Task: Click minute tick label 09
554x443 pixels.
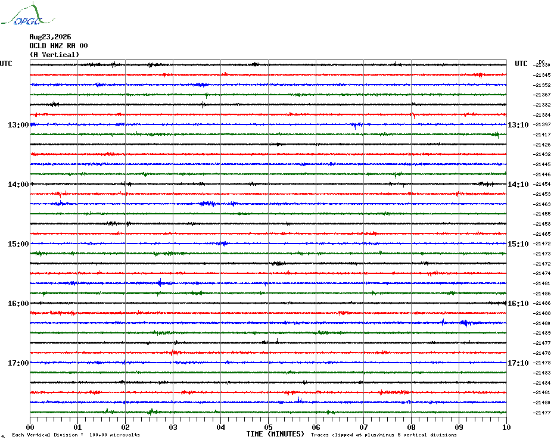Action: click(459, 427)
